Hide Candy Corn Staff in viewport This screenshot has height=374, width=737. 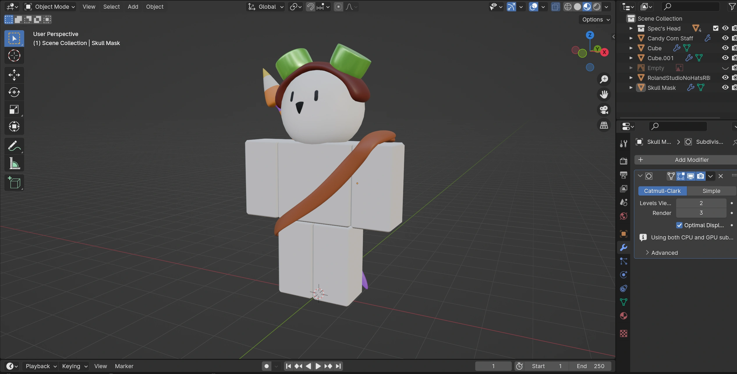725,38
